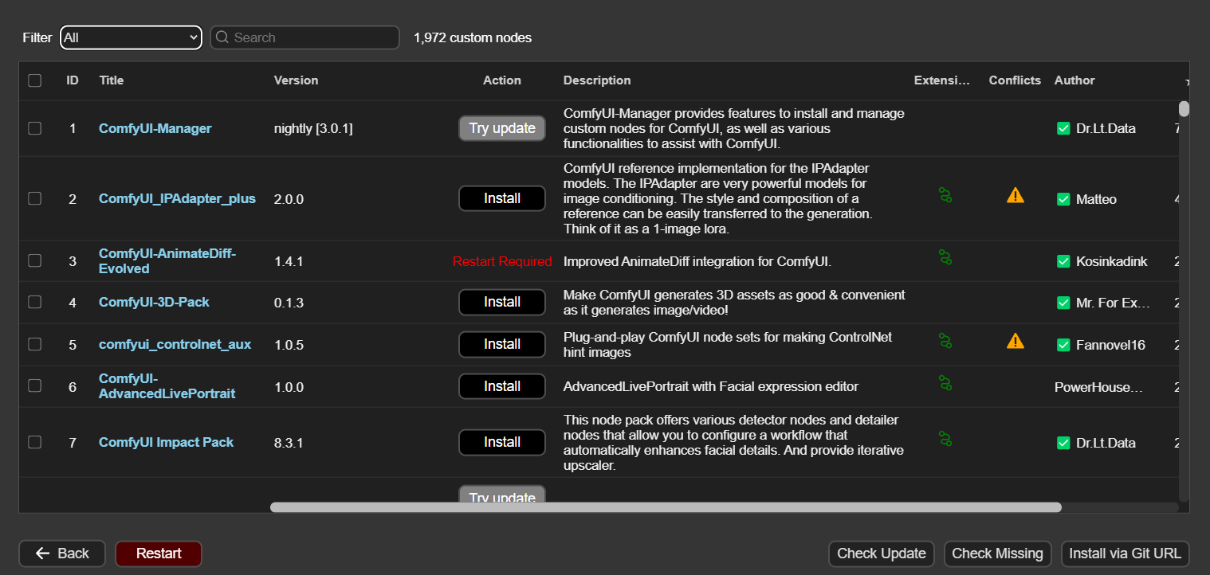Click verified badge next to Mr. For Ex…
Screen dimensions: 1210x575
1063,303
